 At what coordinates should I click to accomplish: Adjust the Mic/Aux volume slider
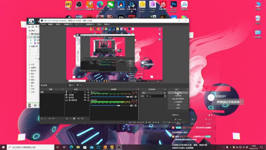(110, 97)
